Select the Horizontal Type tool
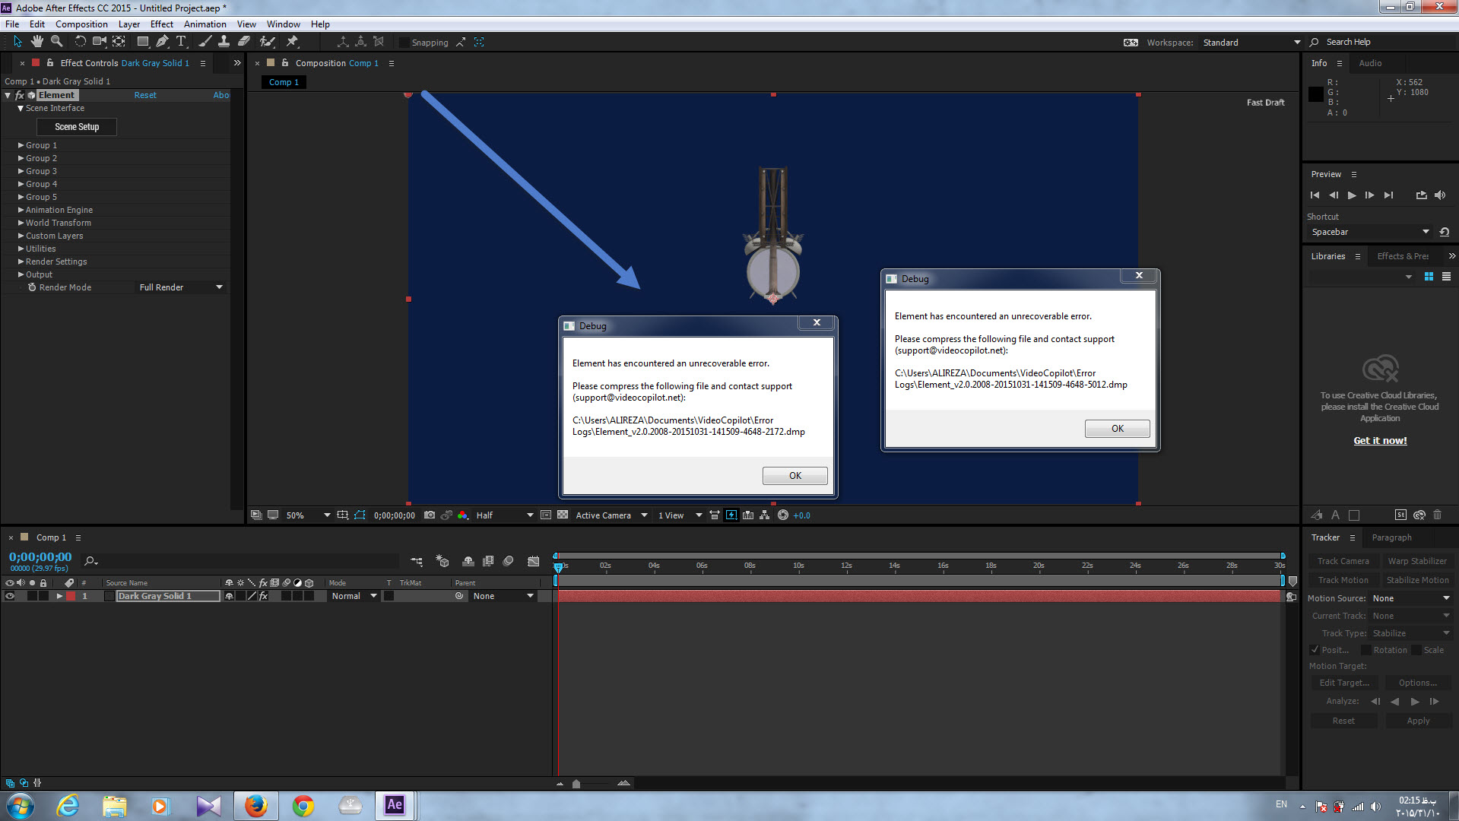Viewport: 1459px width, 821px height. tap(181, 42)
